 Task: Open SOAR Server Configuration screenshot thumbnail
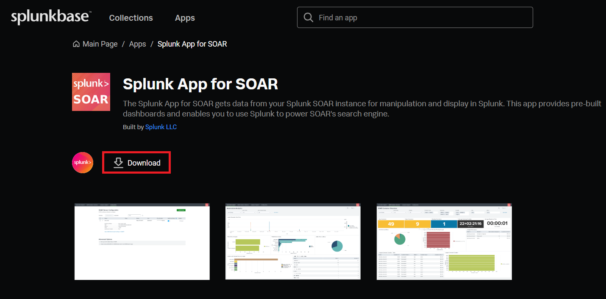tap(142, 241)
